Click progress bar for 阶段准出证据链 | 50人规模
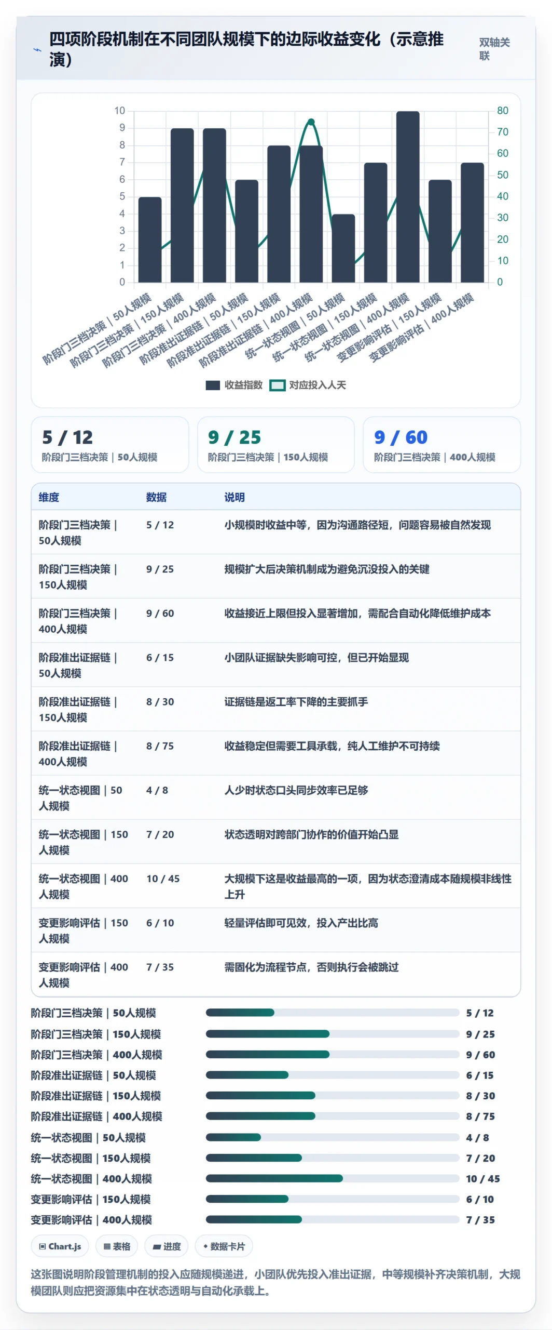This screenshot has height=1330, width=552. click(333, 1075)
